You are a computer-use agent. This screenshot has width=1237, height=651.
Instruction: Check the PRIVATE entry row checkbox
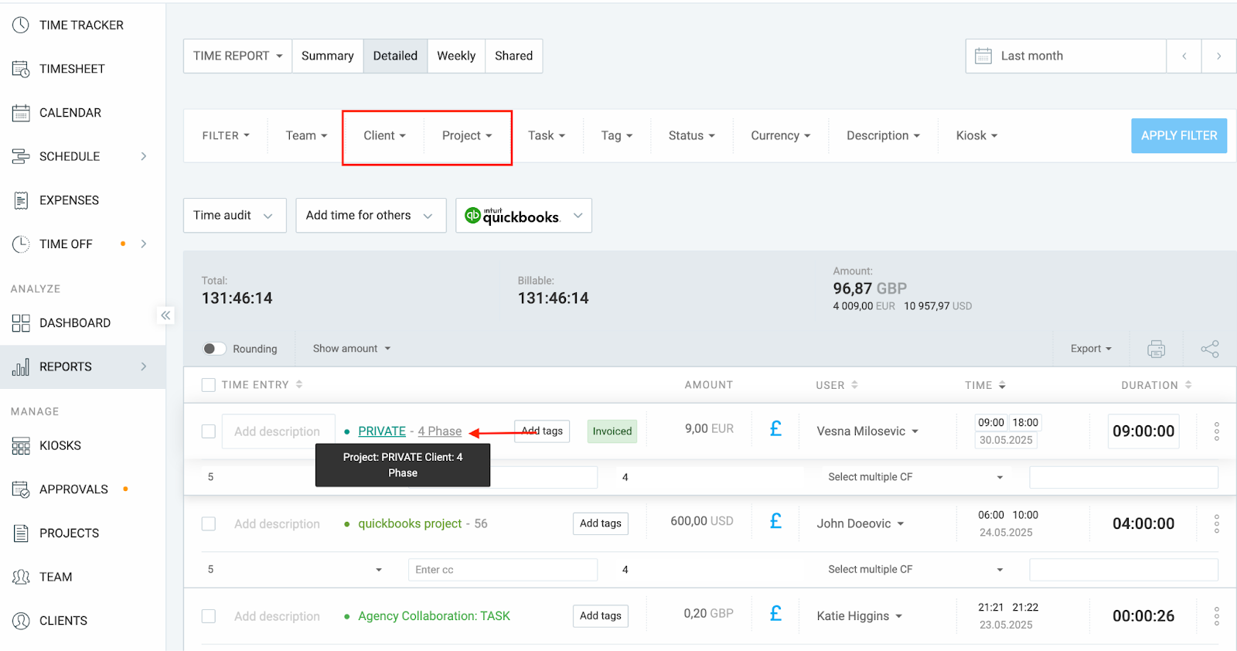click(x=208, y=431)
